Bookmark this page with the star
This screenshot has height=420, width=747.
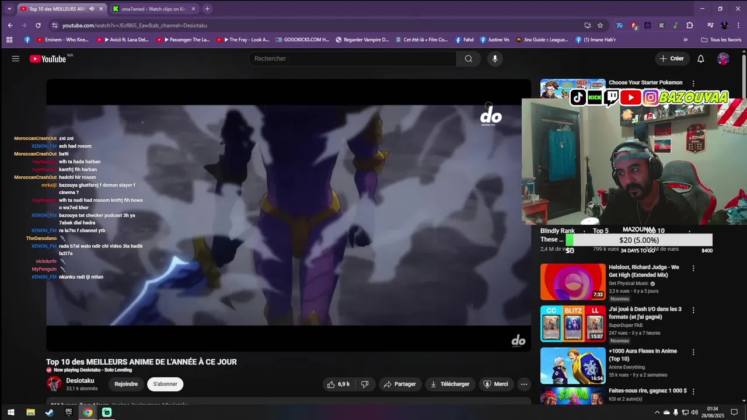tap(600, 25)
